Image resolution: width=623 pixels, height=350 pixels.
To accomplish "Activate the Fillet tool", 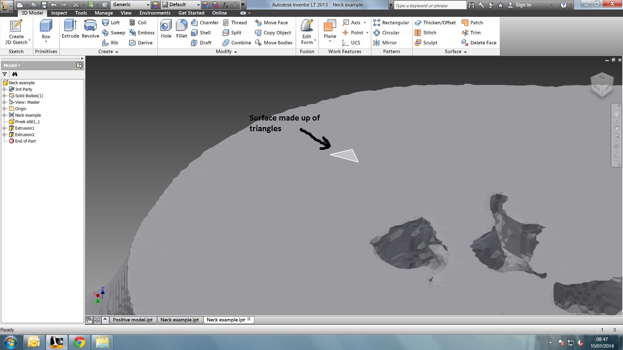I will [181, 29].
